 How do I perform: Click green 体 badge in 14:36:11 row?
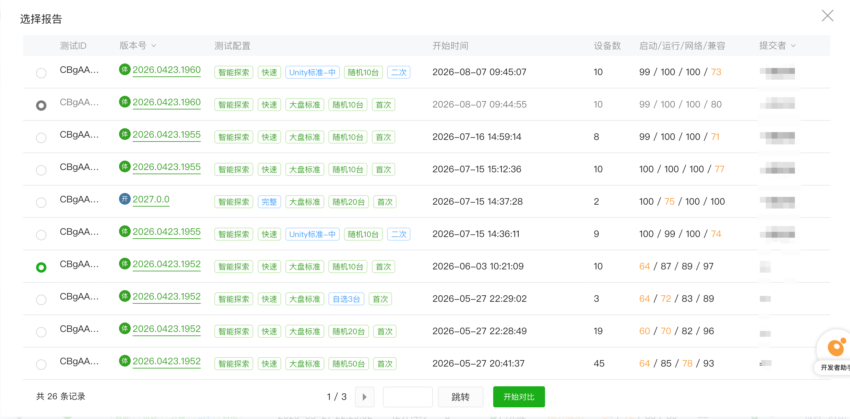click(x=125, y=231)
